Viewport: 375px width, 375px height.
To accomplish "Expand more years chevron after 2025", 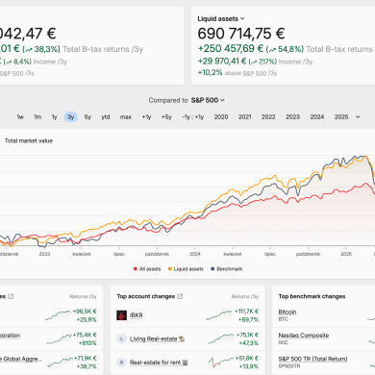I will [358, 117].
